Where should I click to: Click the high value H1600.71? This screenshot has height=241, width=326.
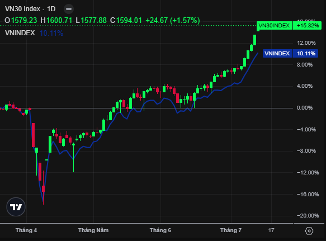tap(56, 20)
